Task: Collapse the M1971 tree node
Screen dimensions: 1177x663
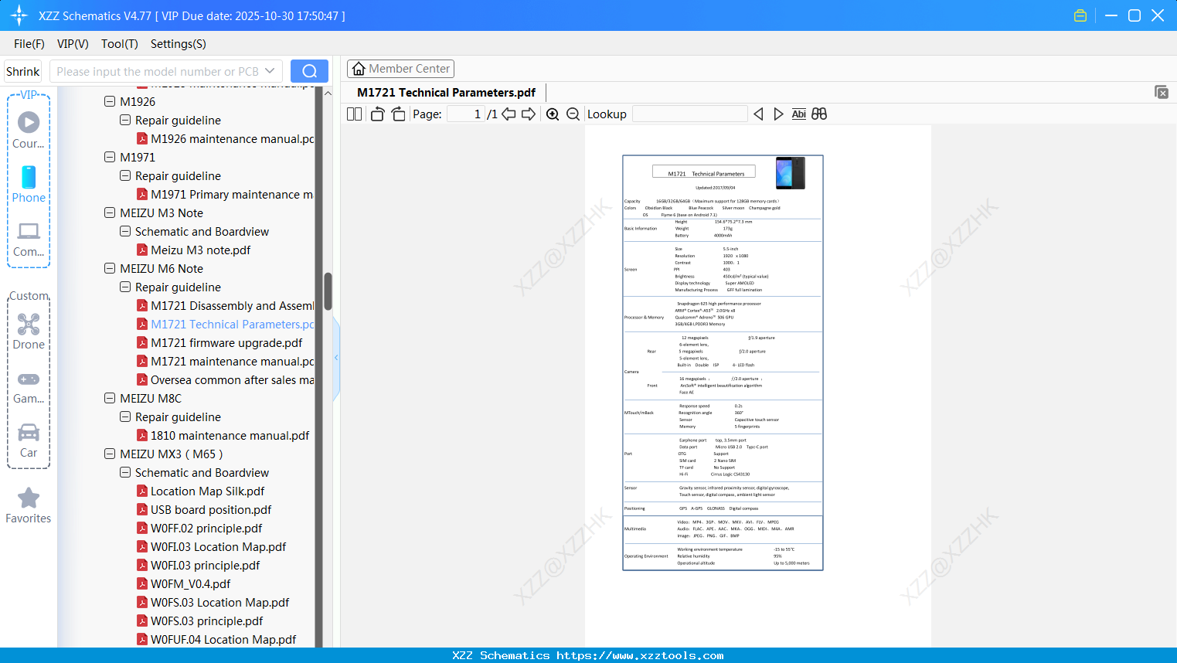Action: click(110, 157)
